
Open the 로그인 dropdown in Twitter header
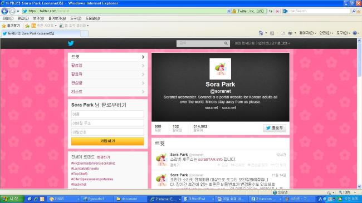pyautogui.click(x=283, y=43)
